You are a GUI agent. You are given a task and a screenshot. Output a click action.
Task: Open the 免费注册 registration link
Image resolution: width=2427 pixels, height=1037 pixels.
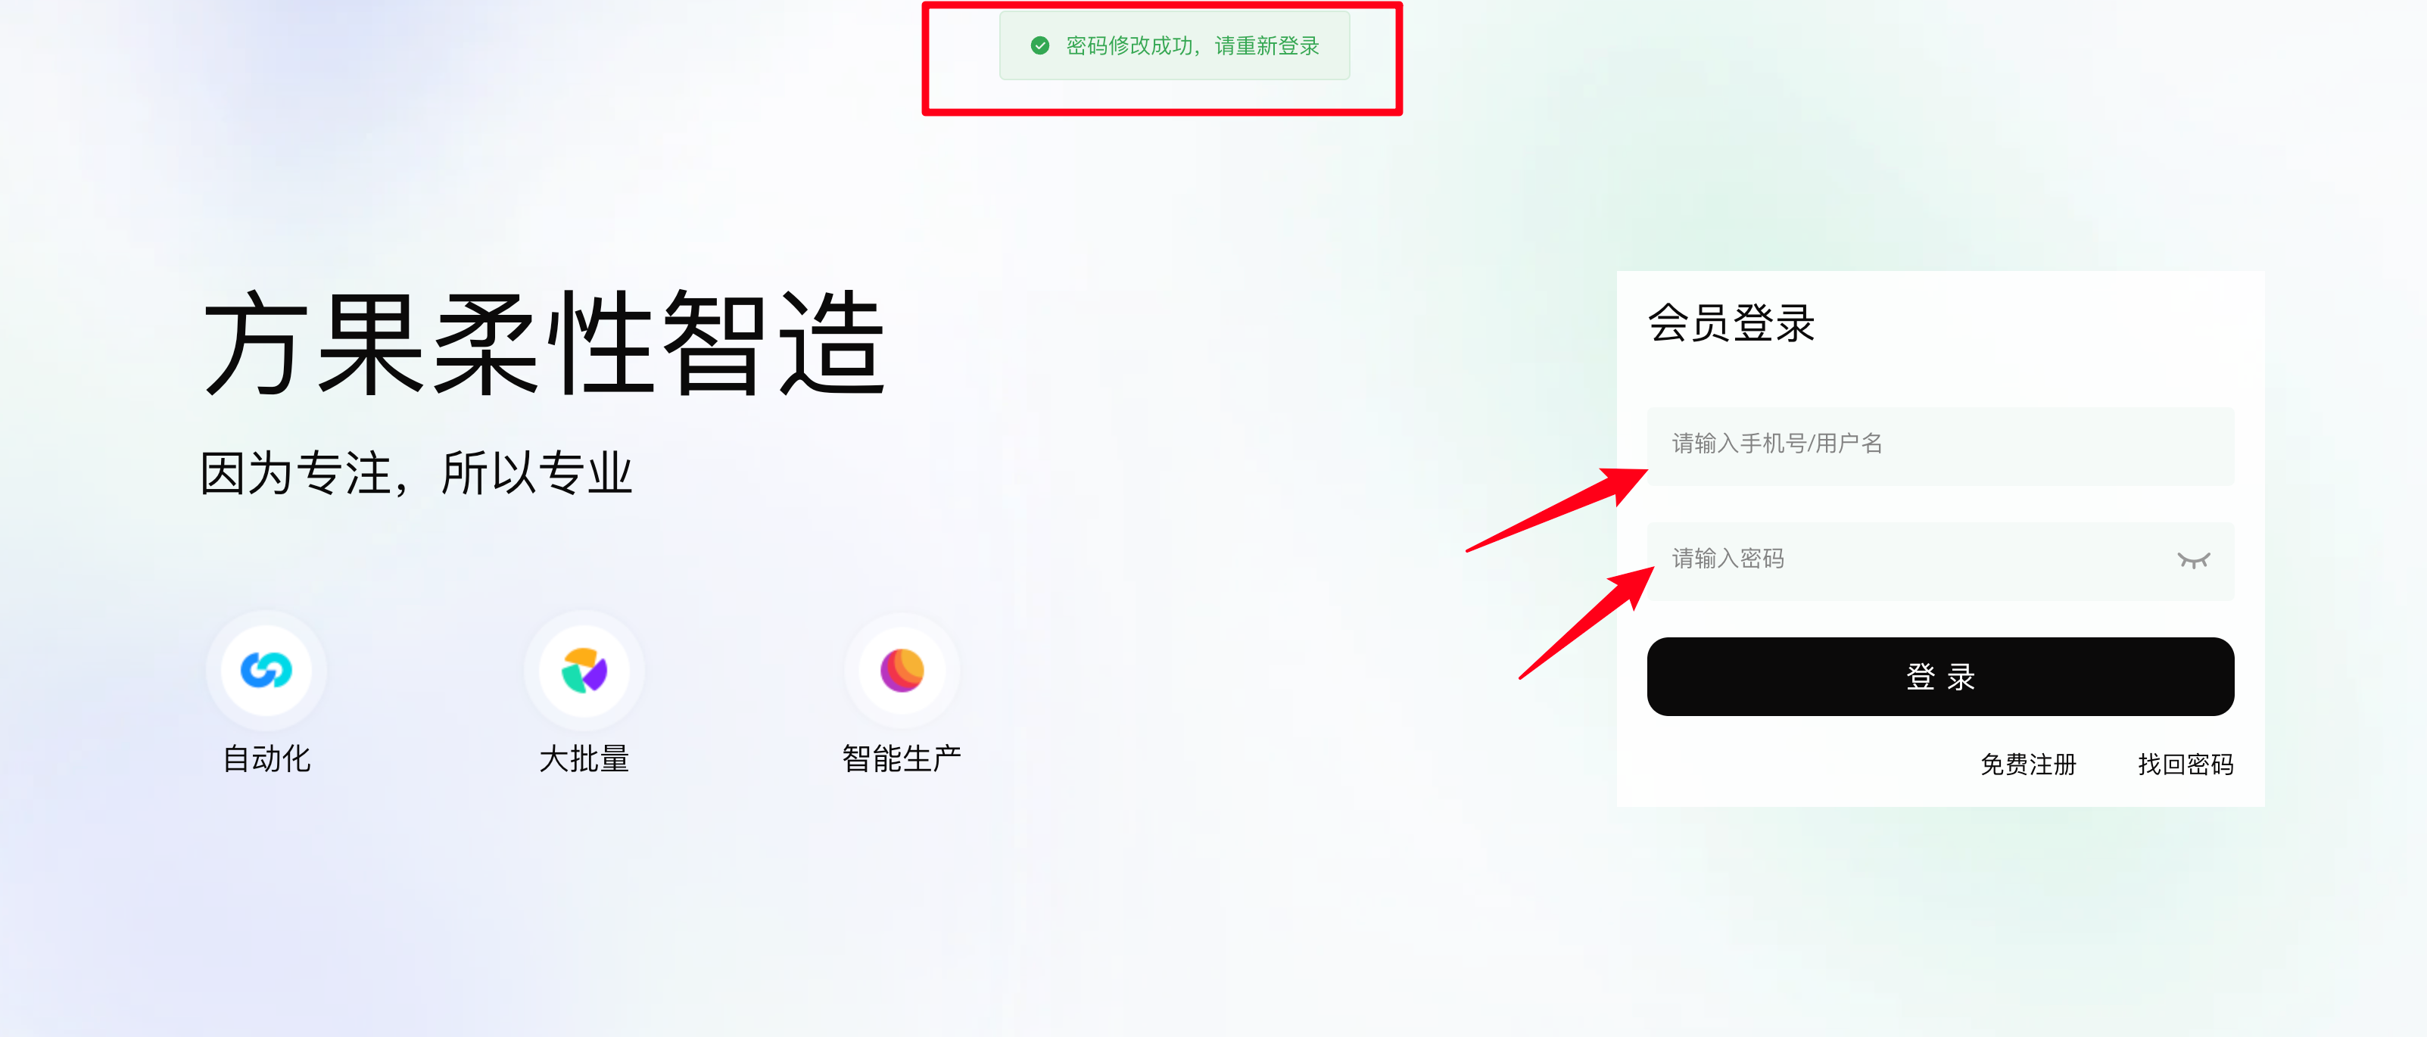tap(2027, 764)
